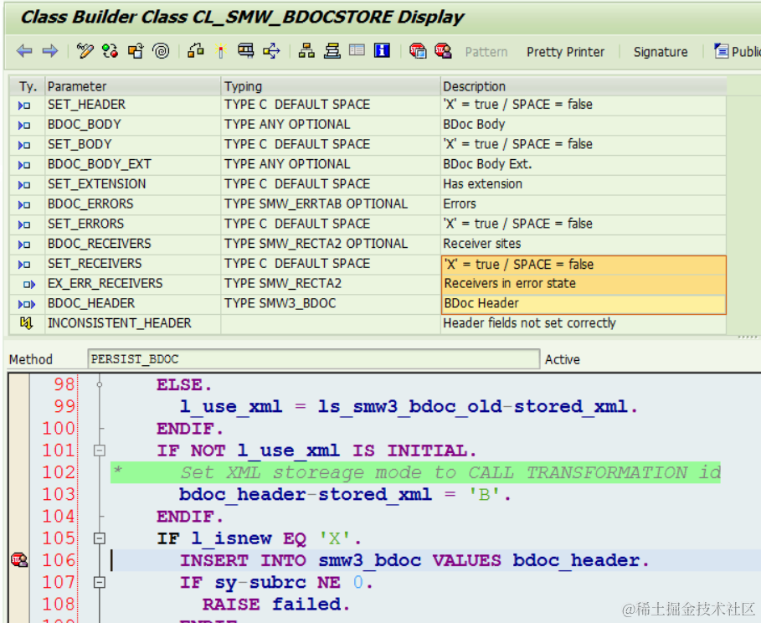Click importing type icon for BDOC_BODY
The width and height of the screenshot is (761, 623).
(x=24, y=125)
